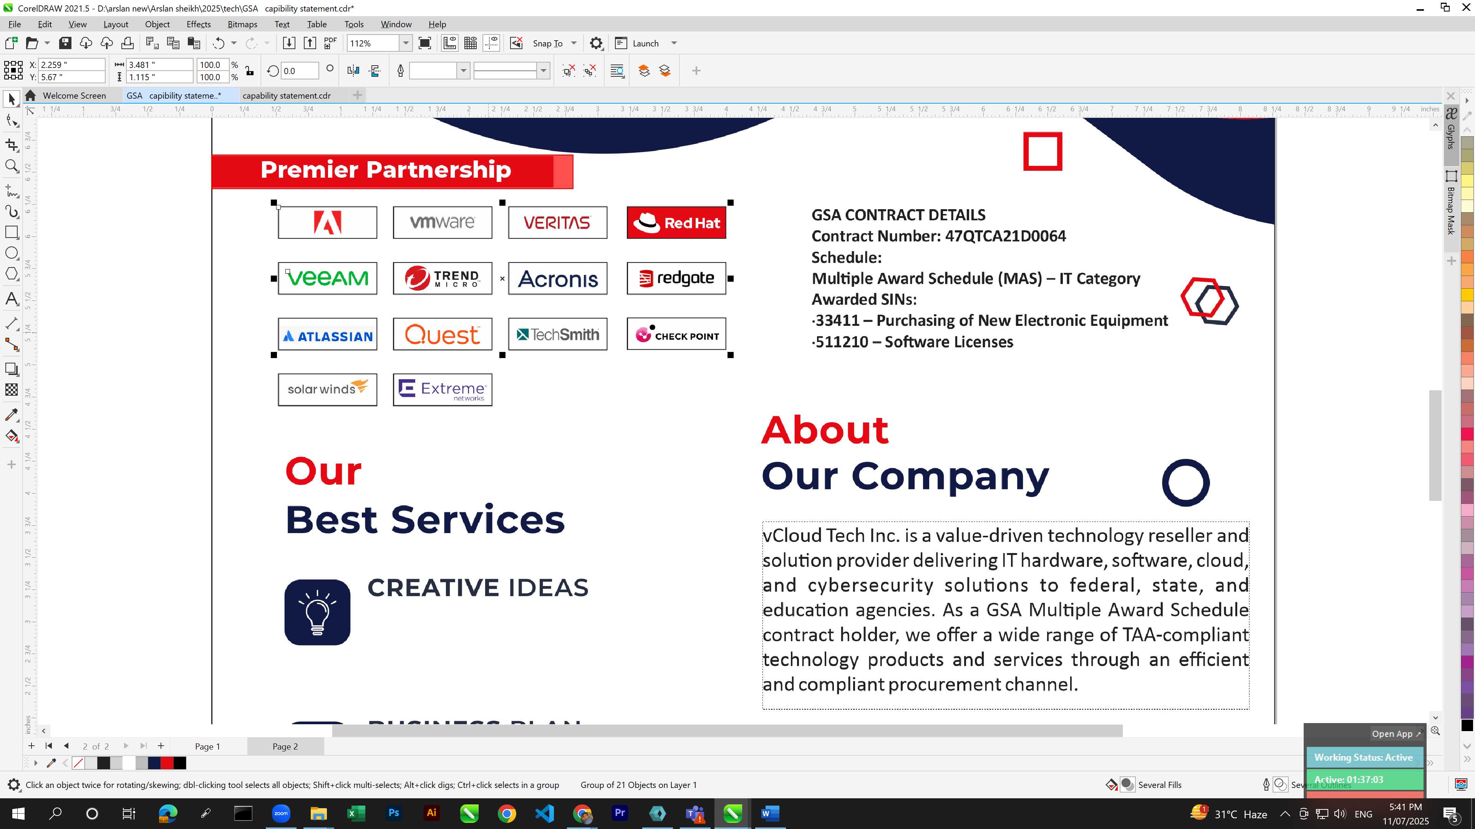Open Photoshop from the taskbar
This screenshot has height=829, width=1475.
point(393,813)
